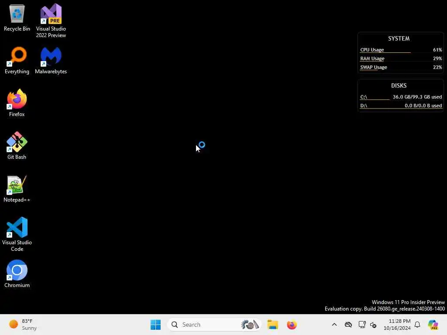
Task: Launch Firefox from the taskbar
Action: [x=292, y=325]
